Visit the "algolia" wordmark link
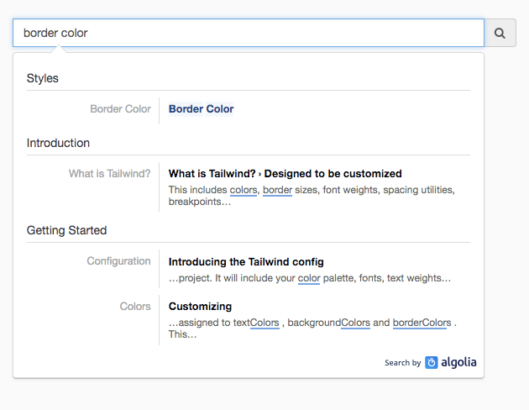The height and width of the screenshot is (410, 529). (x=459, y=363)
